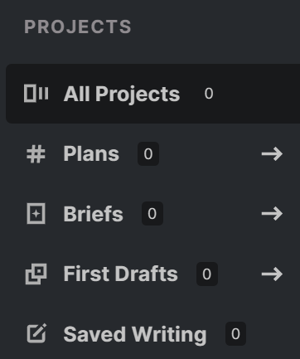Click the All Projects count number
300x359 pixels.
pos(209,94)
